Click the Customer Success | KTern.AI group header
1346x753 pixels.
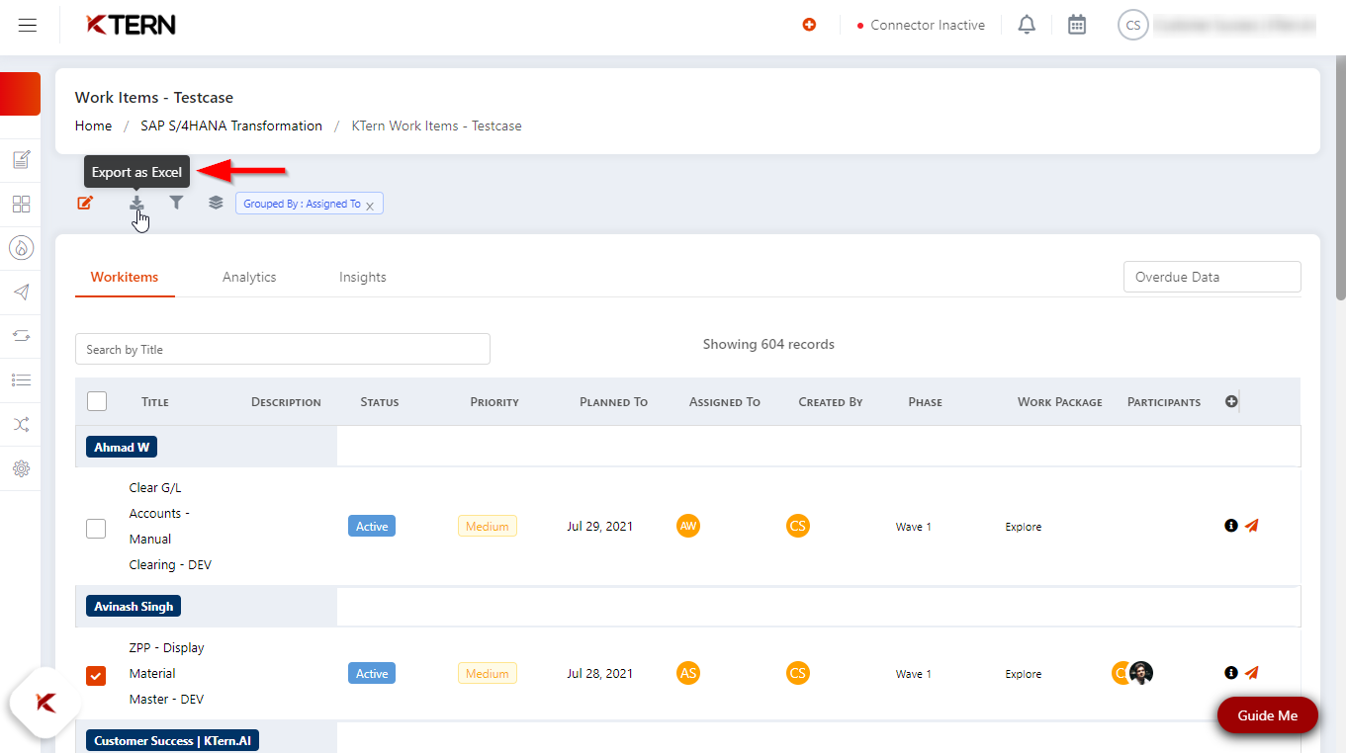(x=172, y=740)
